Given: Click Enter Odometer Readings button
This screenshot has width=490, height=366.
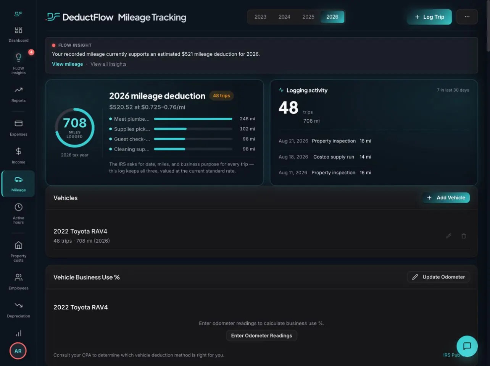Looking at the screenshot, I should (261, 335).
